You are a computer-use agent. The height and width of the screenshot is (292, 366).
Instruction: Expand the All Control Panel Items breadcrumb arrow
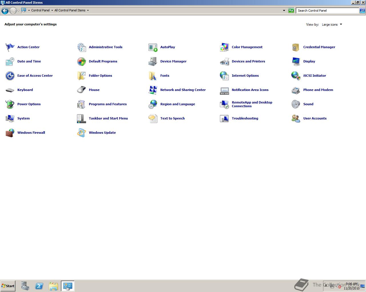(88, 10)
